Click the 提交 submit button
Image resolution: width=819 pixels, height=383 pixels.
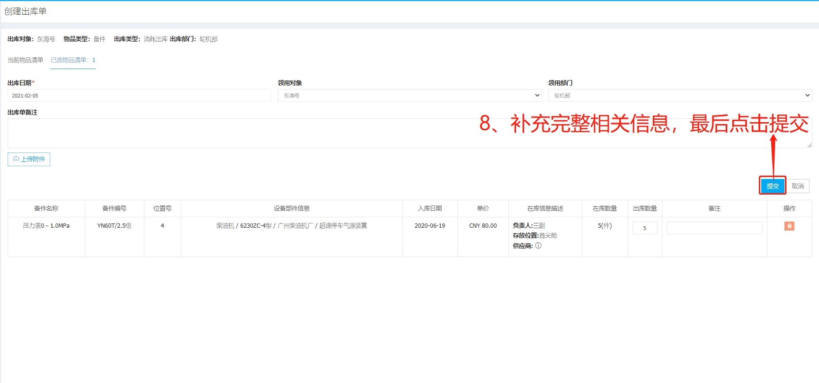pyautogui.click(x=773, y=186)
